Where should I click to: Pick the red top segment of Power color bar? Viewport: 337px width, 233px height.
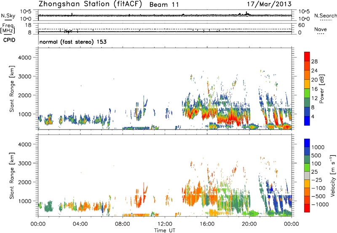click(307, 56)
